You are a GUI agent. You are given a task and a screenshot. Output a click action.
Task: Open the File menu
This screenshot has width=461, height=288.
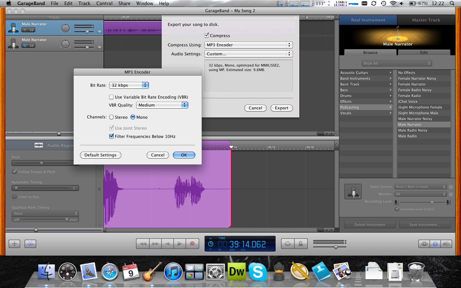54,4
